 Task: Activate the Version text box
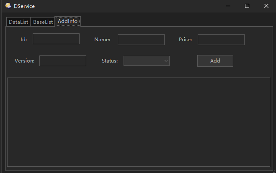[x=63, y=61]
